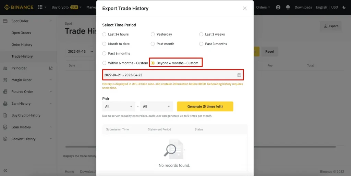Expand the Margin Order sidebar section

point(22,80)
